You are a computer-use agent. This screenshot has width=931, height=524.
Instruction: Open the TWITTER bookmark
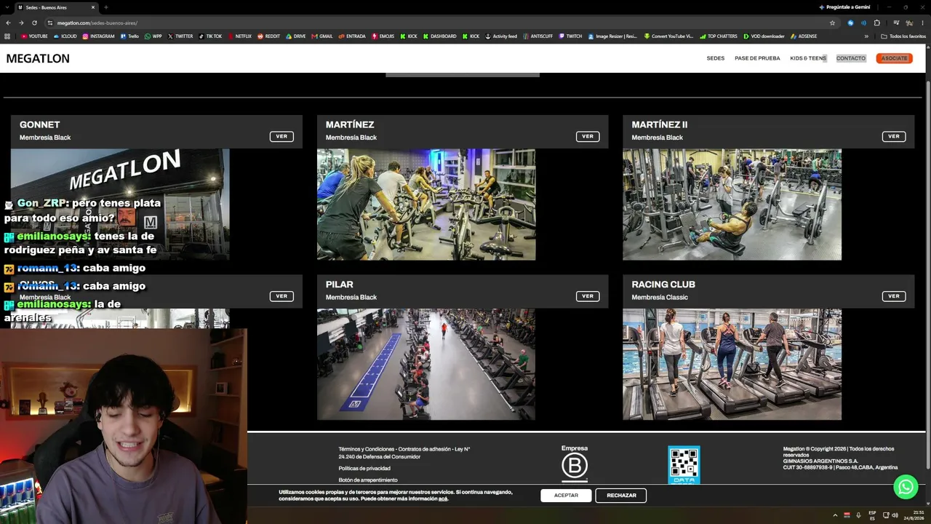[x=180, y=36]
